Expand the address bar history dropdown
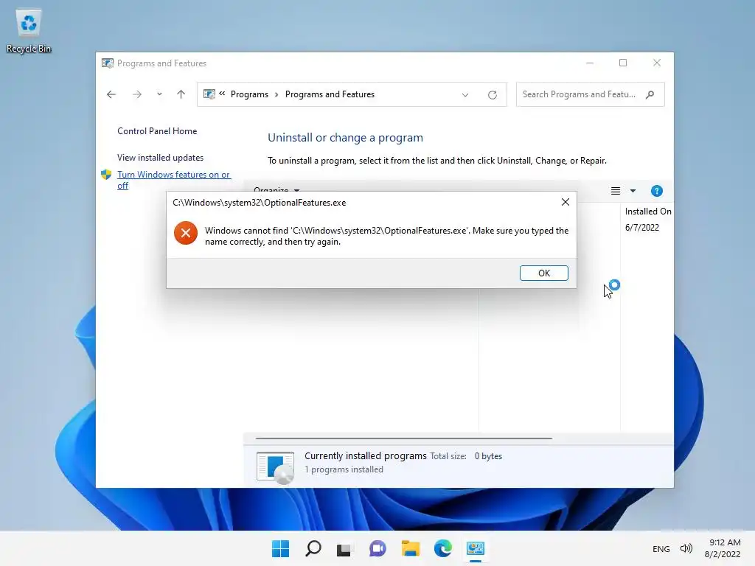This screenshot has width=755, height=566. (x=465, y=95)
